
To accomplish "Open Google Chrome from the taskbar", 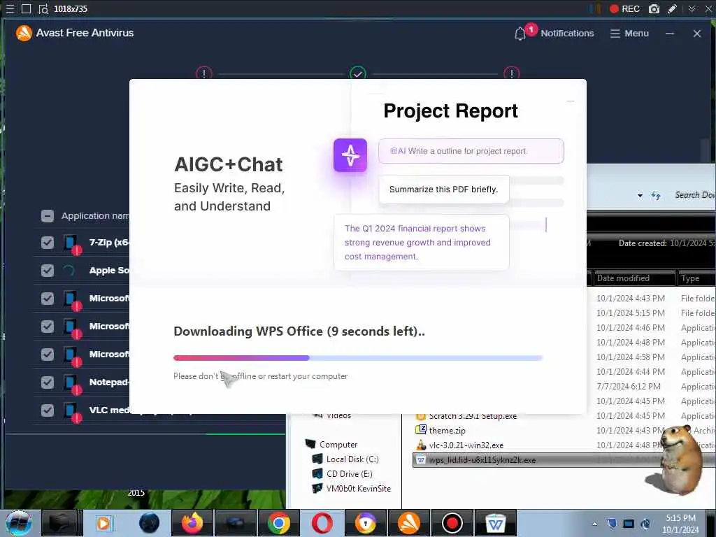I will click(278, 523).
